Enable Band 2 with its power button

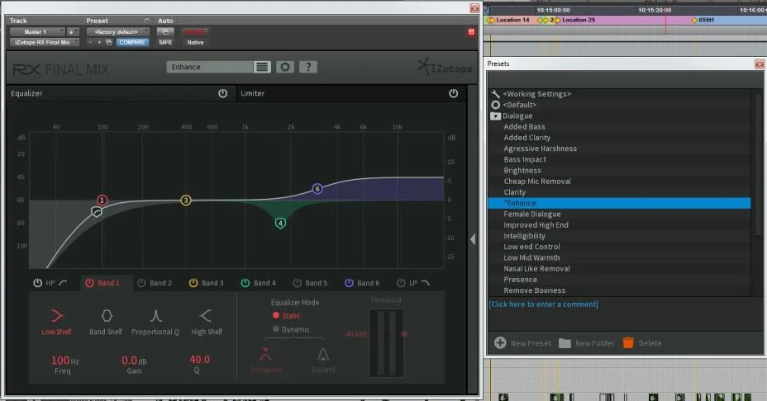pyautogui.click(x=141, y=283)
